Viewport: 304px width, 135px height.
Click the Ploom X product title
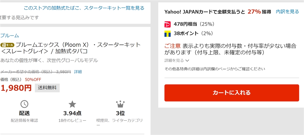coord(71,48)
